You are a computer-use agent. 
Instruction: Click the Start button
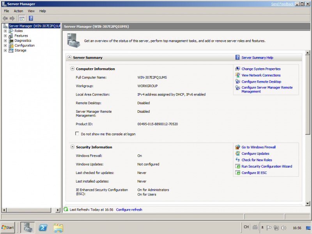pyautogui.click(x=8, y=228)
